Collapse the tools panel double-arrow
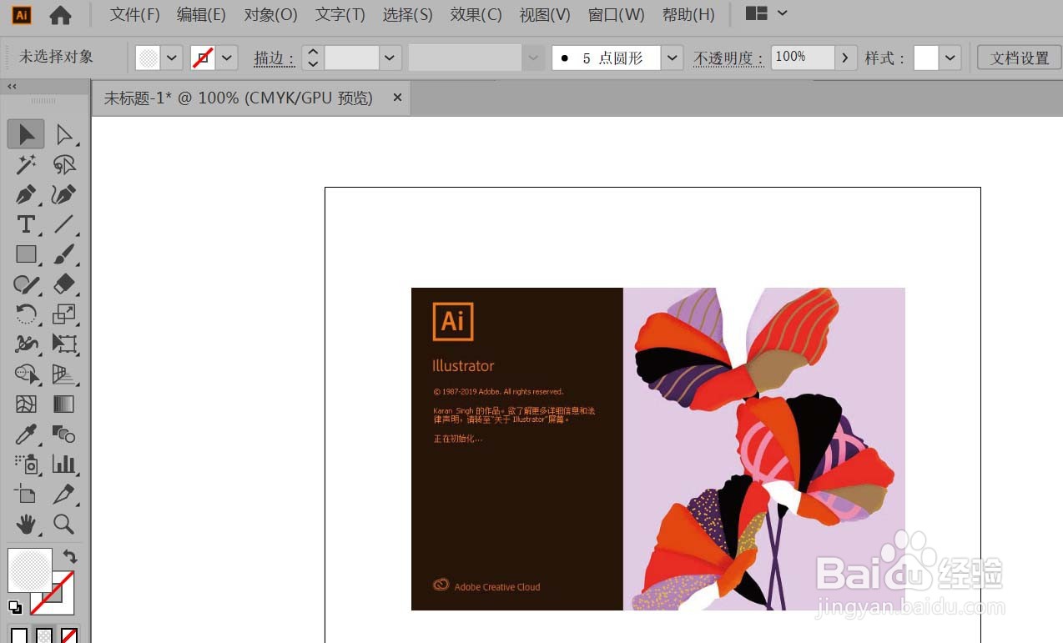Screen dimensions: 1063x643 tap(12, 86)
